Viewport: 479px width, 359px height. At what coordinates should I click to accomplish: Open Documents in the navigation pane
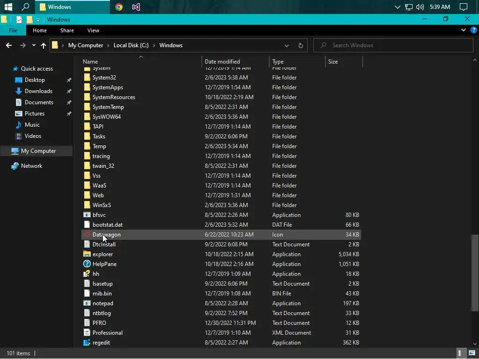[39, 102]
